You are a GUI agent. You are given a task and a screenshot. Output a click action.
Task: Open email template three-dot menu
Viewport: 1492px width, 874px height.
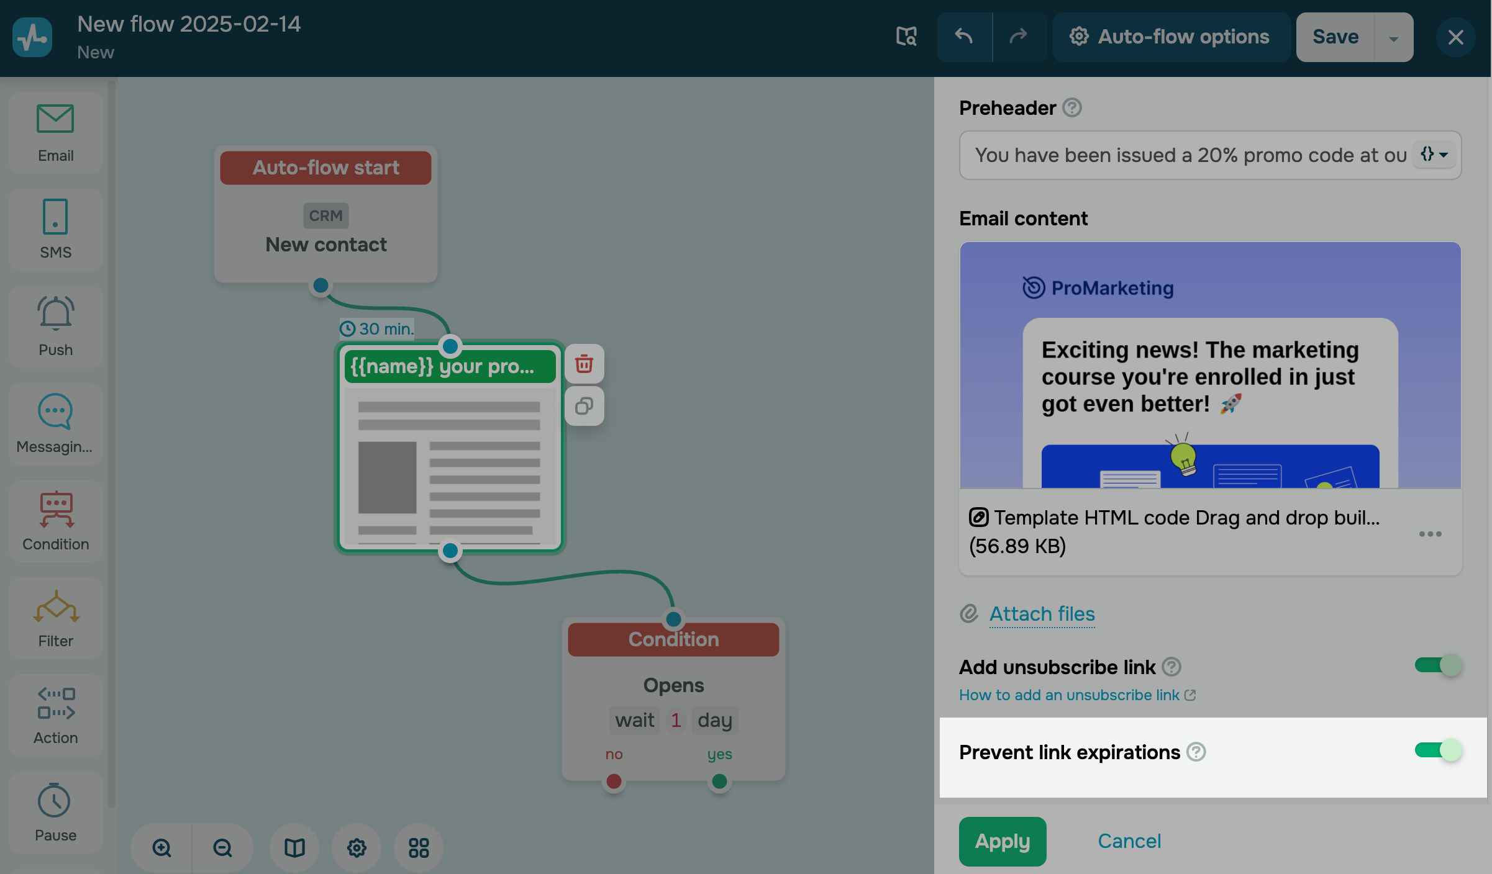pyautogui.click(x=1430, y=534)
